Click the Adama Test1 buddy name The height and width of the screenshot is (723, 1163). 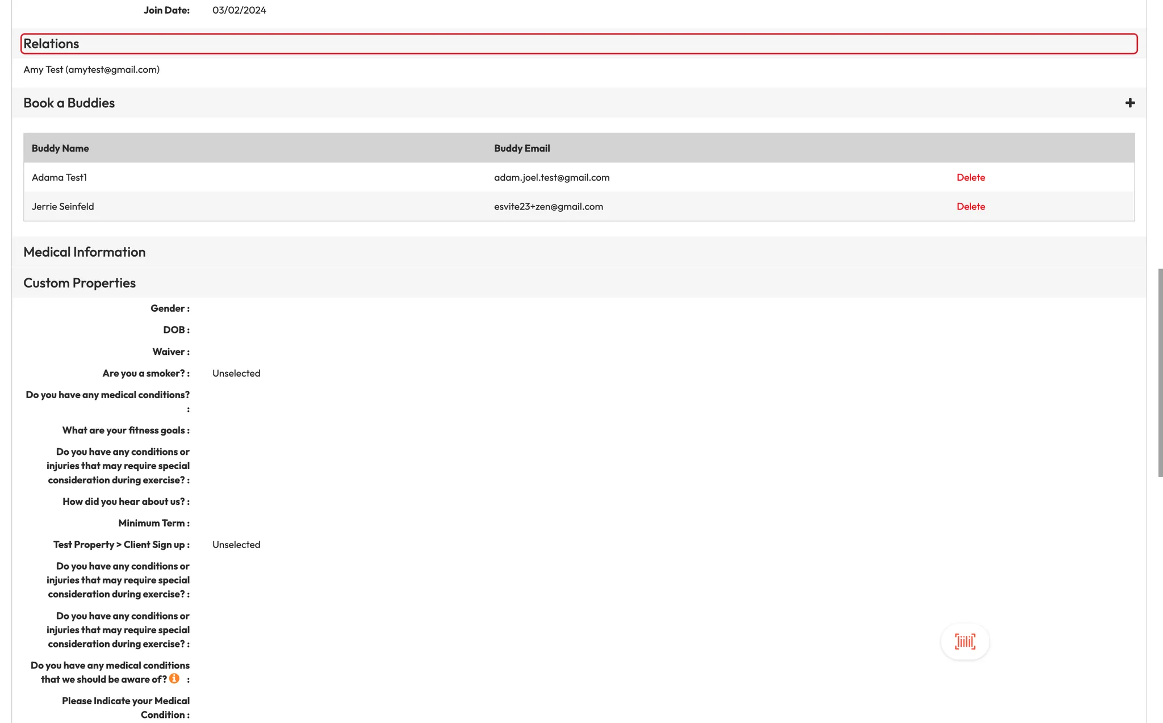coord(59,177)
